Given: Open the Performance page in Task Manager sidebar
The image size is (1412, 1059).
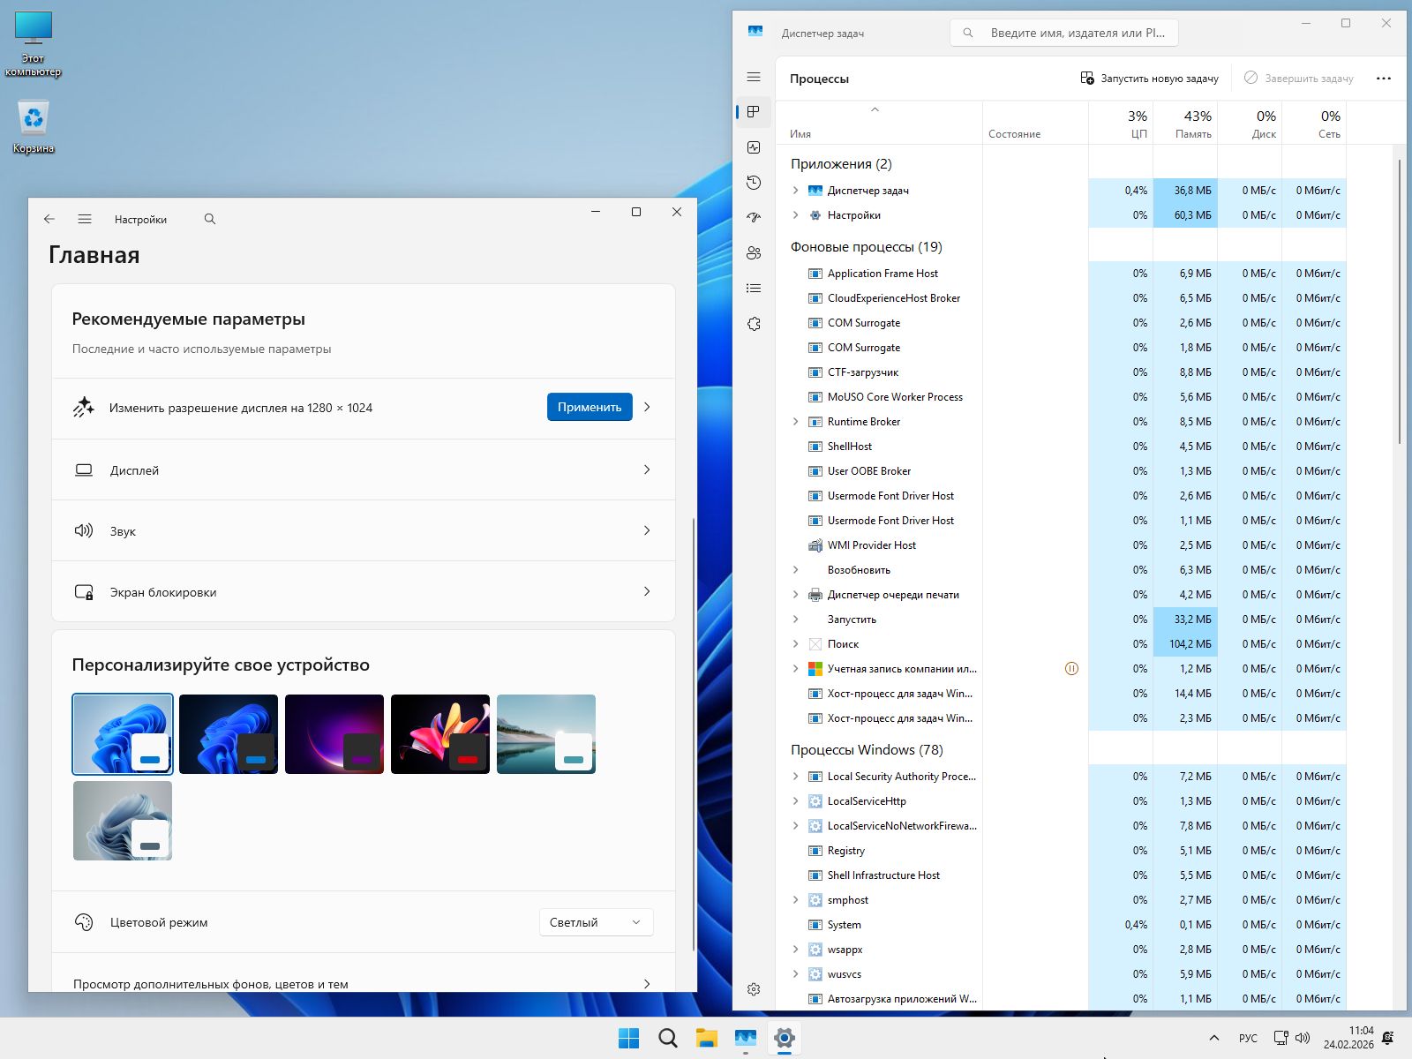Looking at the screenshot, I should (754, 147).
